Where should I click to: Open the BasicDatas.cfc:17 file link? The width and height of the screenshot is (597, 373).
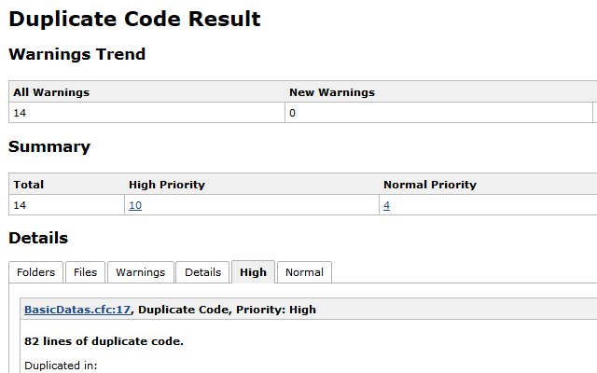coord(77,310)
